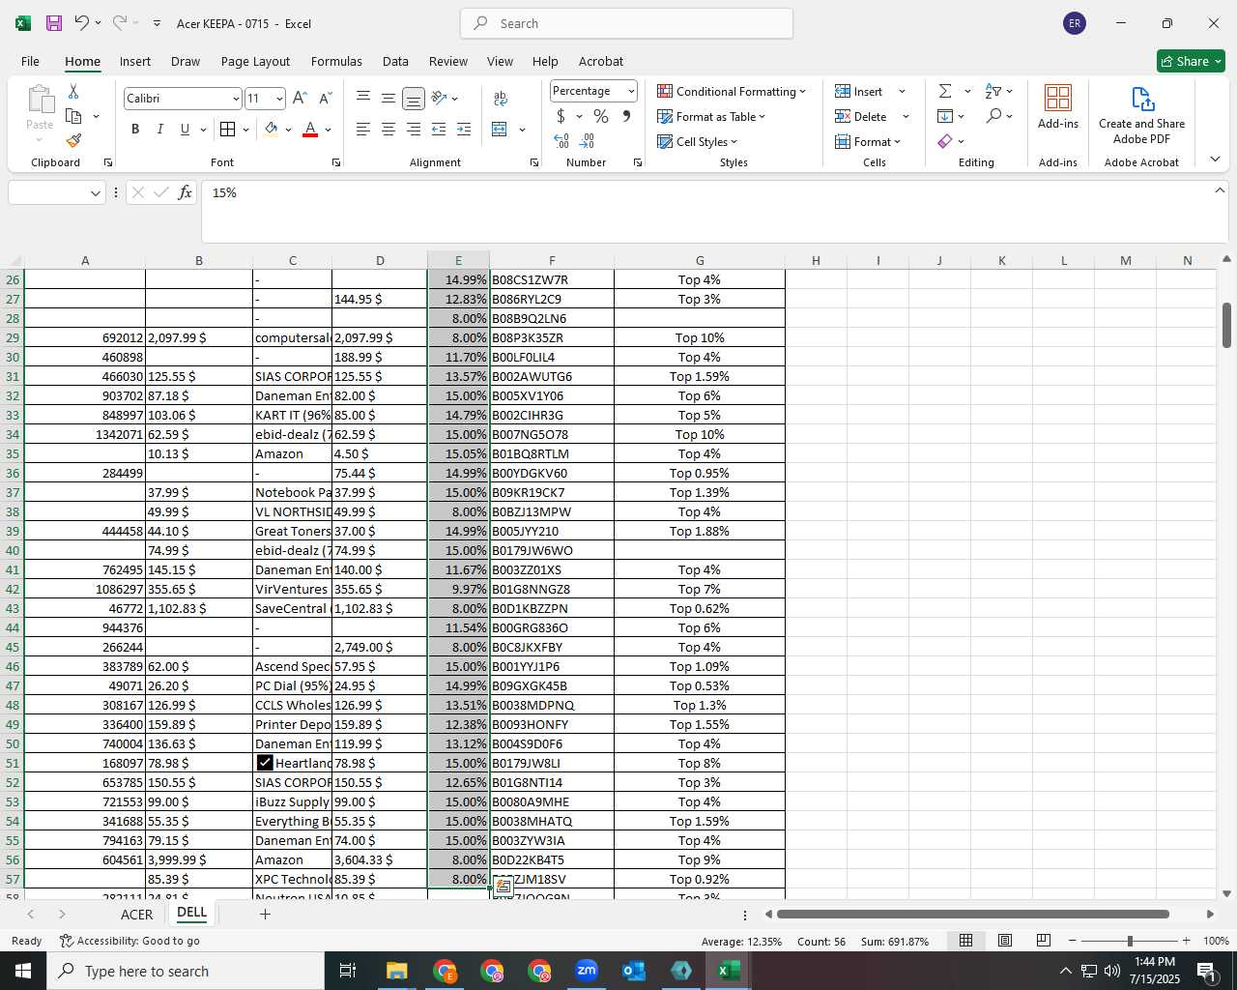Screen dimensions: 1237x990
Task: Click the Insert cells button
Action: tap(860, 91)
